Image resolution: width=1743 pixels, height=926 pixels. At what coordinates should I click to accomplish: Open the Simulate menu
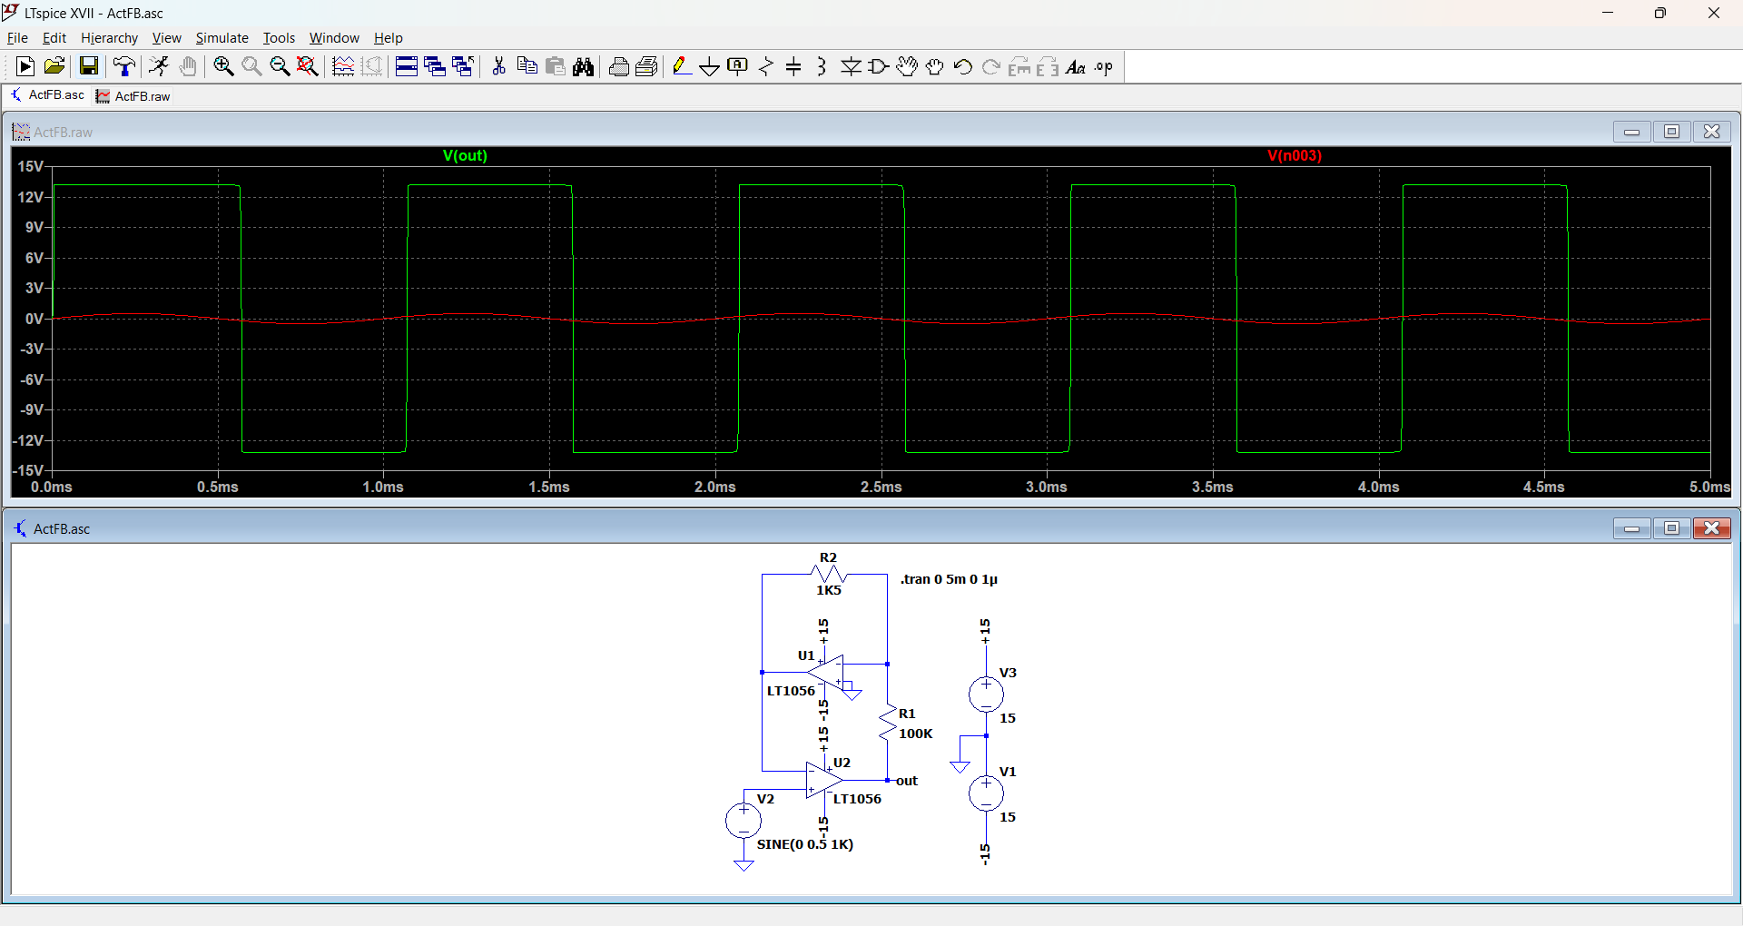(x=222, y=38)
